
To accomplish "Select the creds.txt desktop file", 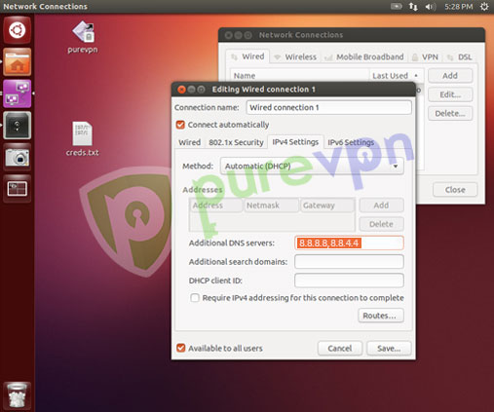I will 83,138.
